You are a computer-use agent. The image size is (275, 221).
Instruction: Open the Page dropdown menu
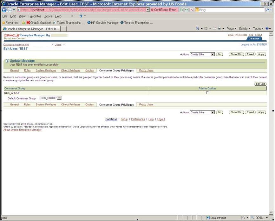pyautogui.click(x=231, y=29)
